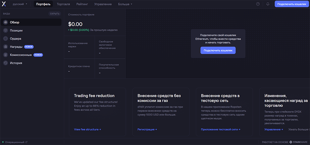Click the За прошлую неделю text
The width and height of the screenshot is (310, 145).
point(104,30)
